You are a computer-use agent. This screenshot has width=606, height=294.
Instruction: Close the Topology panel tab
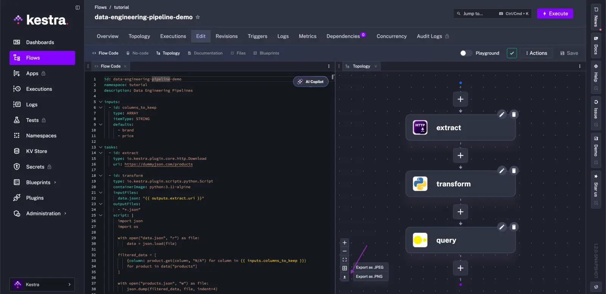(376, 66)
